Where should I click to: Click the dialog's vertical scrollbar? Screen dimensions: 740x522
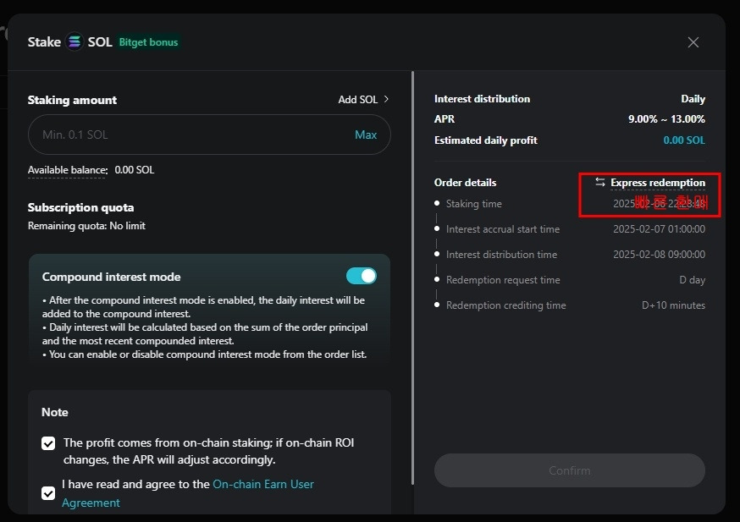pos(412,279)
